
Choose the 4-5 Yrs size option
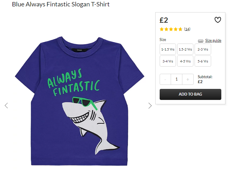[185, 61]
